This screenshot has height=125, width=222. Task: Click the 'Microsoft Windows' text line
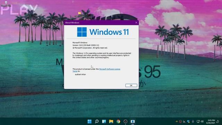[80, 42]
